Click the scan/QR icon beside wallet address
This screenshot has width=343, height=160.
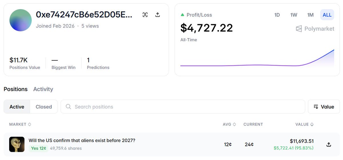145,15
